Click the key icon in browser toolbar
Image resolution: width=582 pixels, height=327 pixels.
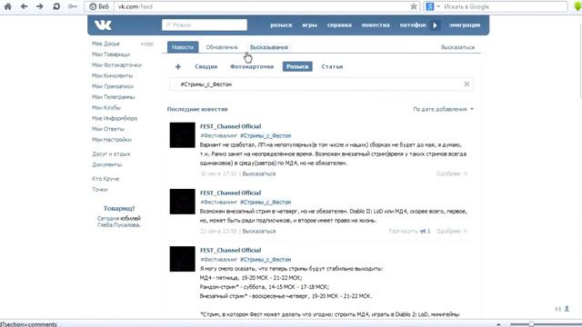click(73, 6)
